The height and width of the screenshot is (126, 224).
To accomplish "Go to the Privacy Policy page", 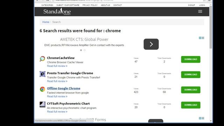I will coord(90,5).
